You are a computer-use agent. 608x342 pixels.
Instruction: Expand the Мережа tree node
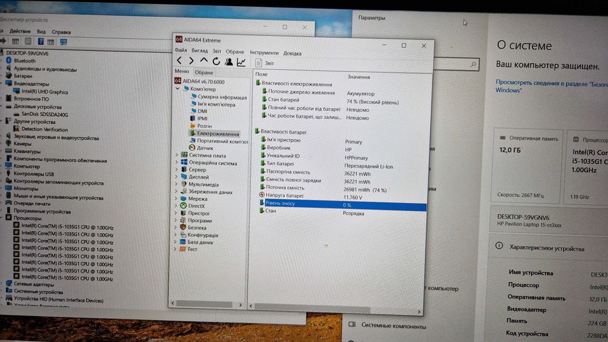click(176, 198)
